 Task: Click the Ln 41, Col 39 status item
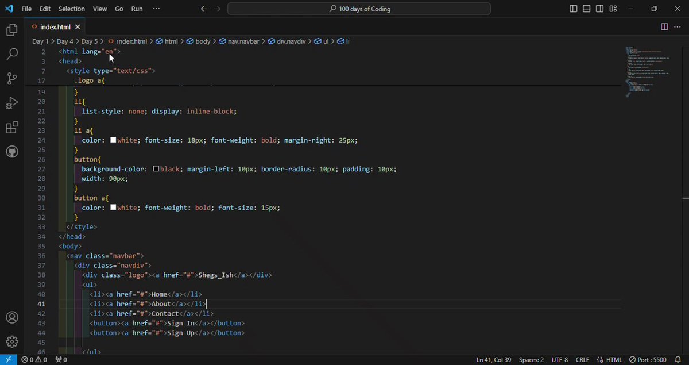[x=494, y=359]
